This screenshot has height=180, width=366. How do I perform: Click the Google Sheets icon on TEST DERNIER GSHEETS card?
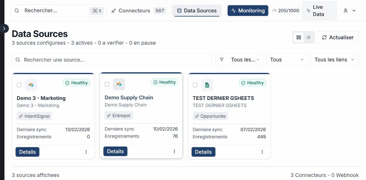coord(207,85)
